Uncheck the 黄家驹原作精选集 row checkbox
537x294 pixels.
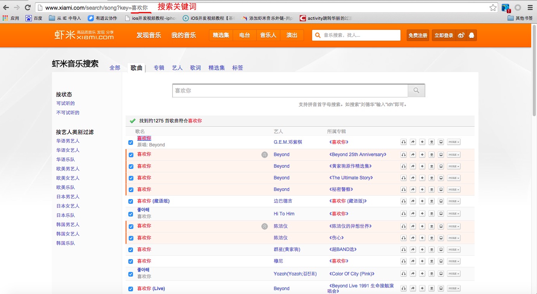click(x=131, y=167)
